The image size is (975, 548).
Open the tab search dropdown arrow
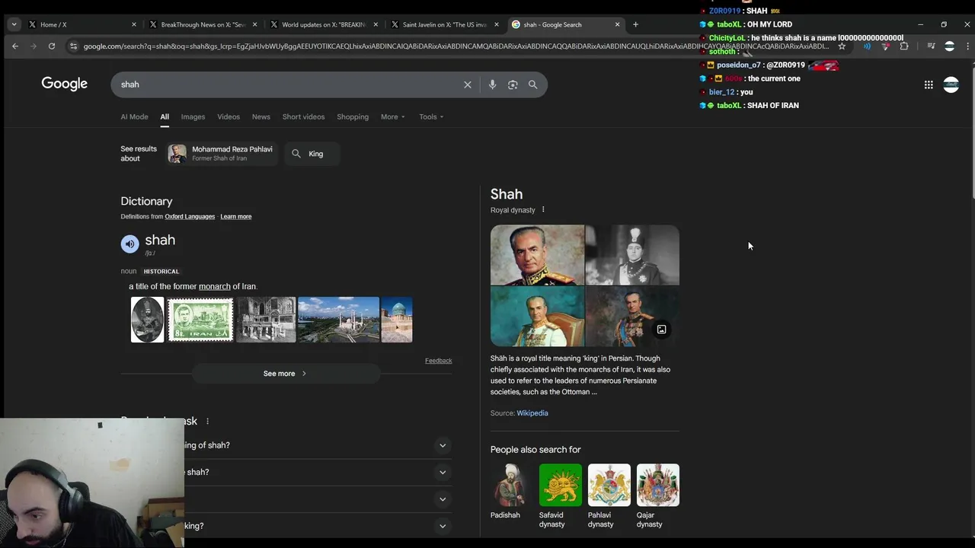pyautogui.click(x=14, y=24)
